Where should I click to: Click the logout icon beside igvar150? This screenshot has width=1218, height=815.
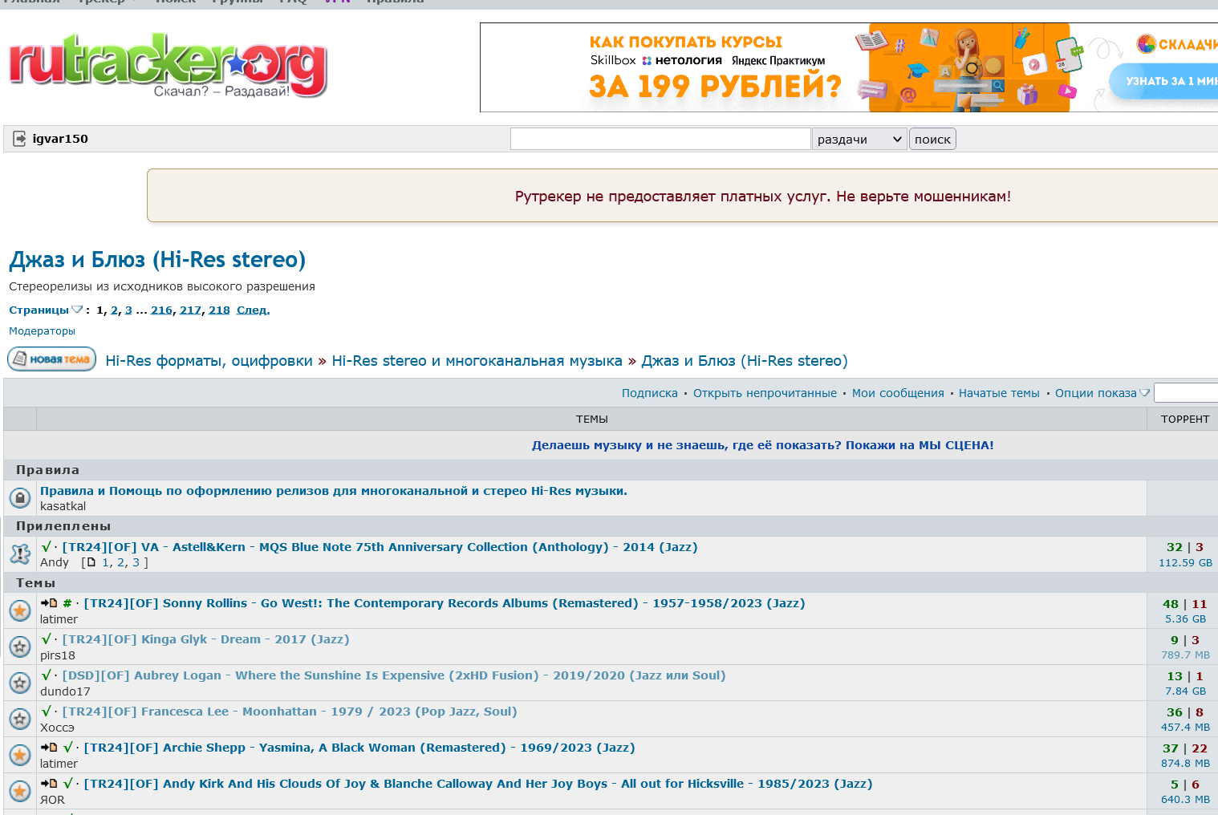[x=20, y=139]
